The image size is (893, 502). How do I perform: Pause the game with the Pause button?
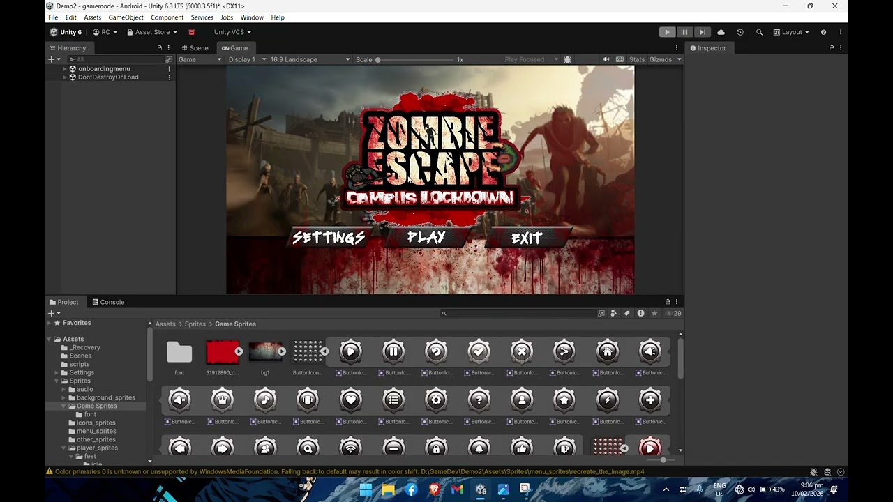685,32
